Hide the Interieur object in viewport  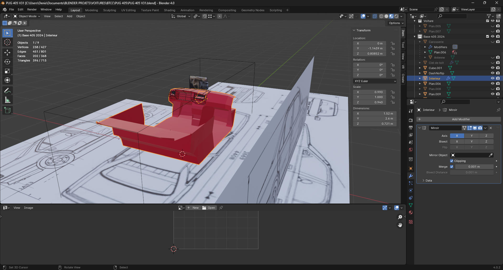coord(493,78)
